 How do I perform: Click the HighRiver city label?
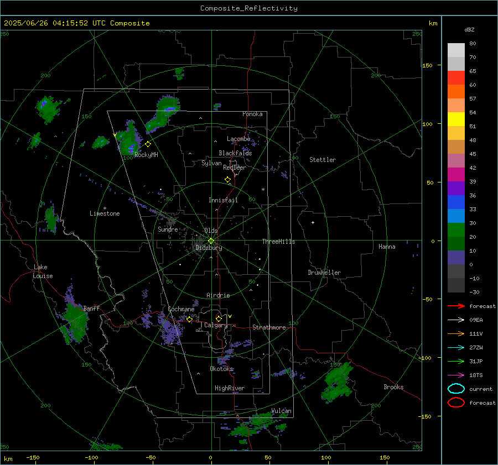(x=230, y=388)
